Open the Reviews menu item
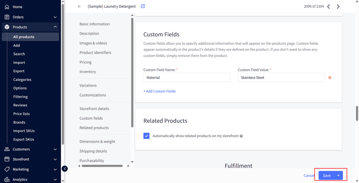This screenshot has width=359, height=183. (20, 105)
